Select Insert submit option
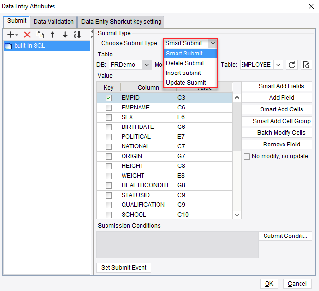Image resolution: width=319 pixels, height=291 pixels. coord(190,73)
